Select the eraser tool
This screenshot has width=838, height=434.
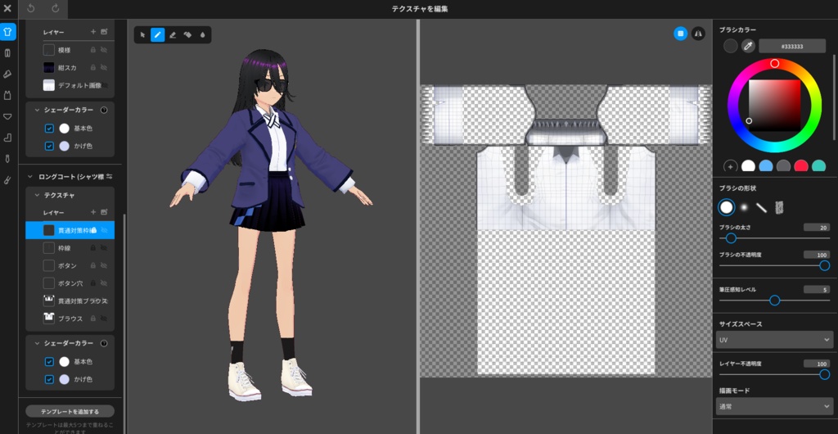coord(173,34)
